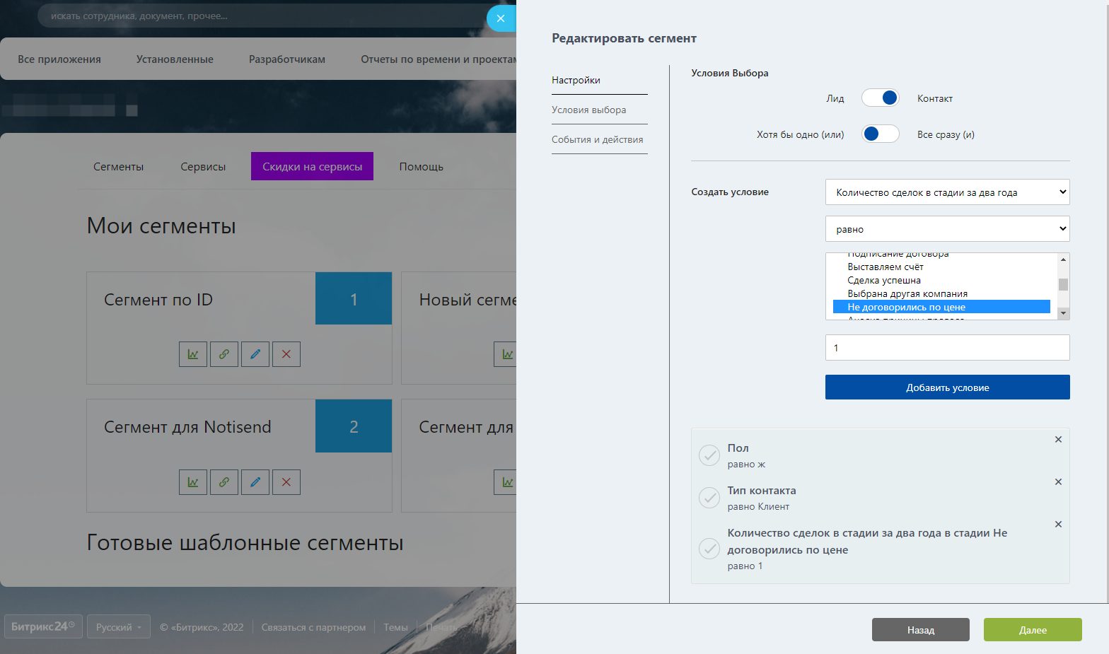Screen dimensions: 1109x654
Task: Open the Помощь tab
Action: pyautogui.click(x=421, y=167)
